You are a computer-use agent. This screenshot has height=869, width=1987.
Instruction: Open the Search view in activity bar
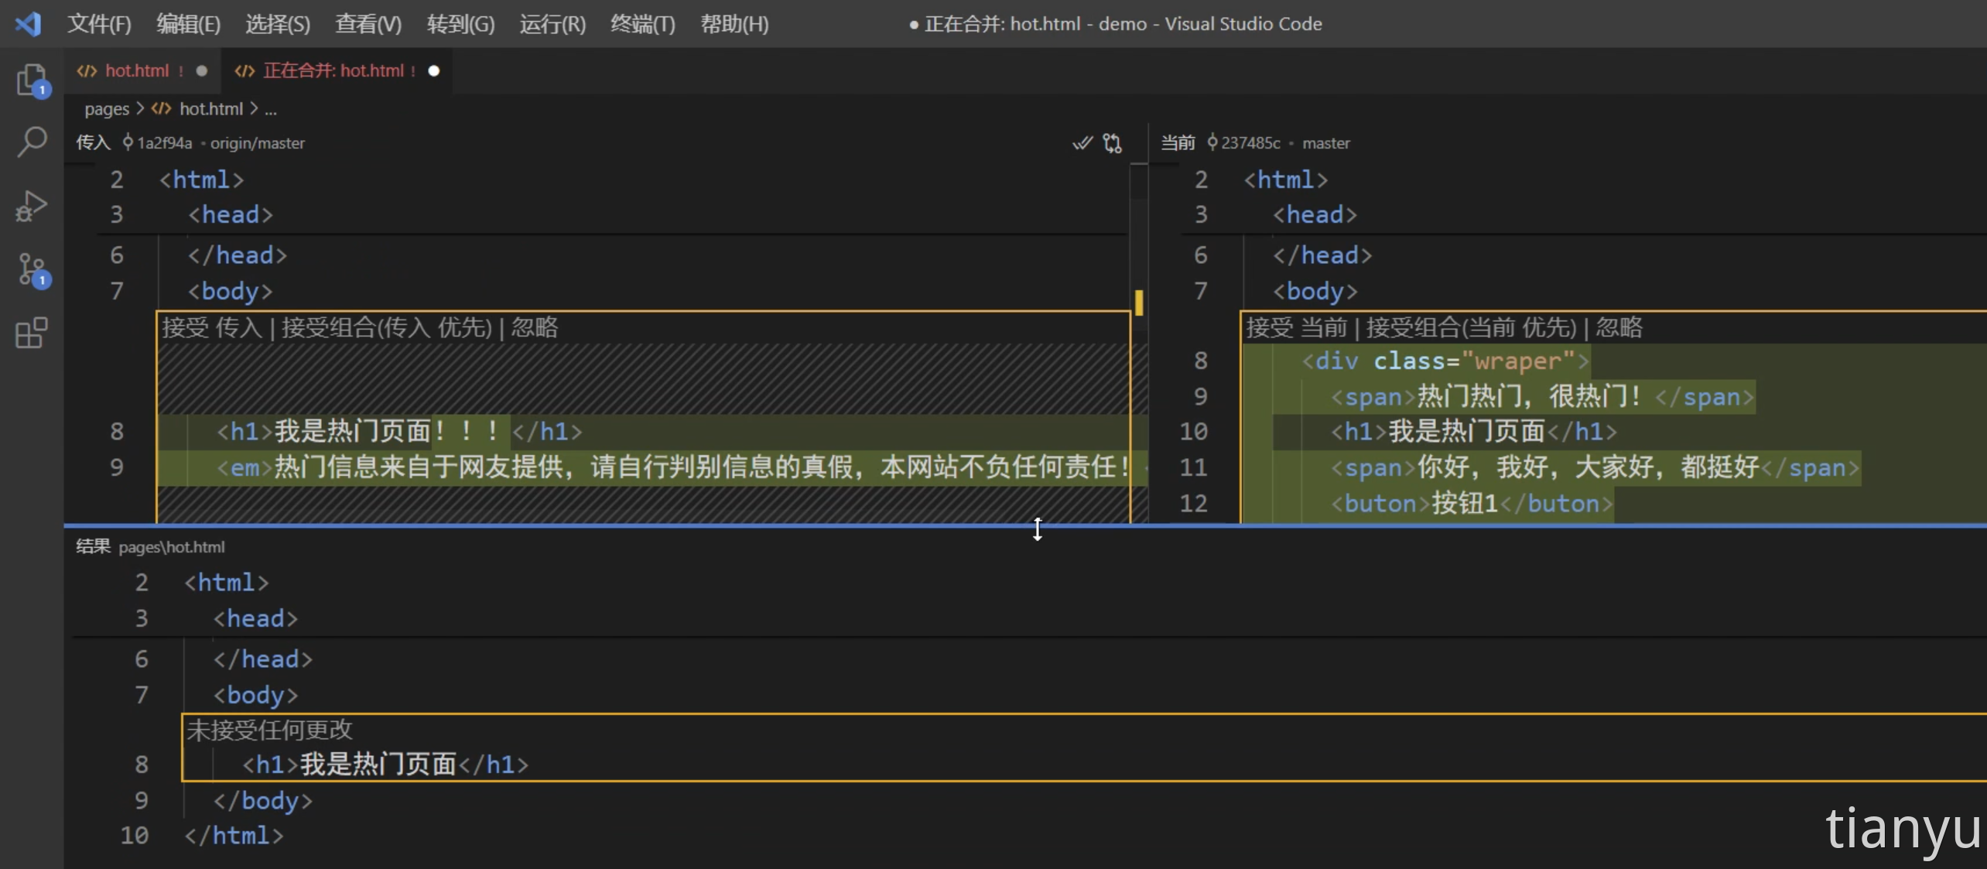tap(32, 142)
